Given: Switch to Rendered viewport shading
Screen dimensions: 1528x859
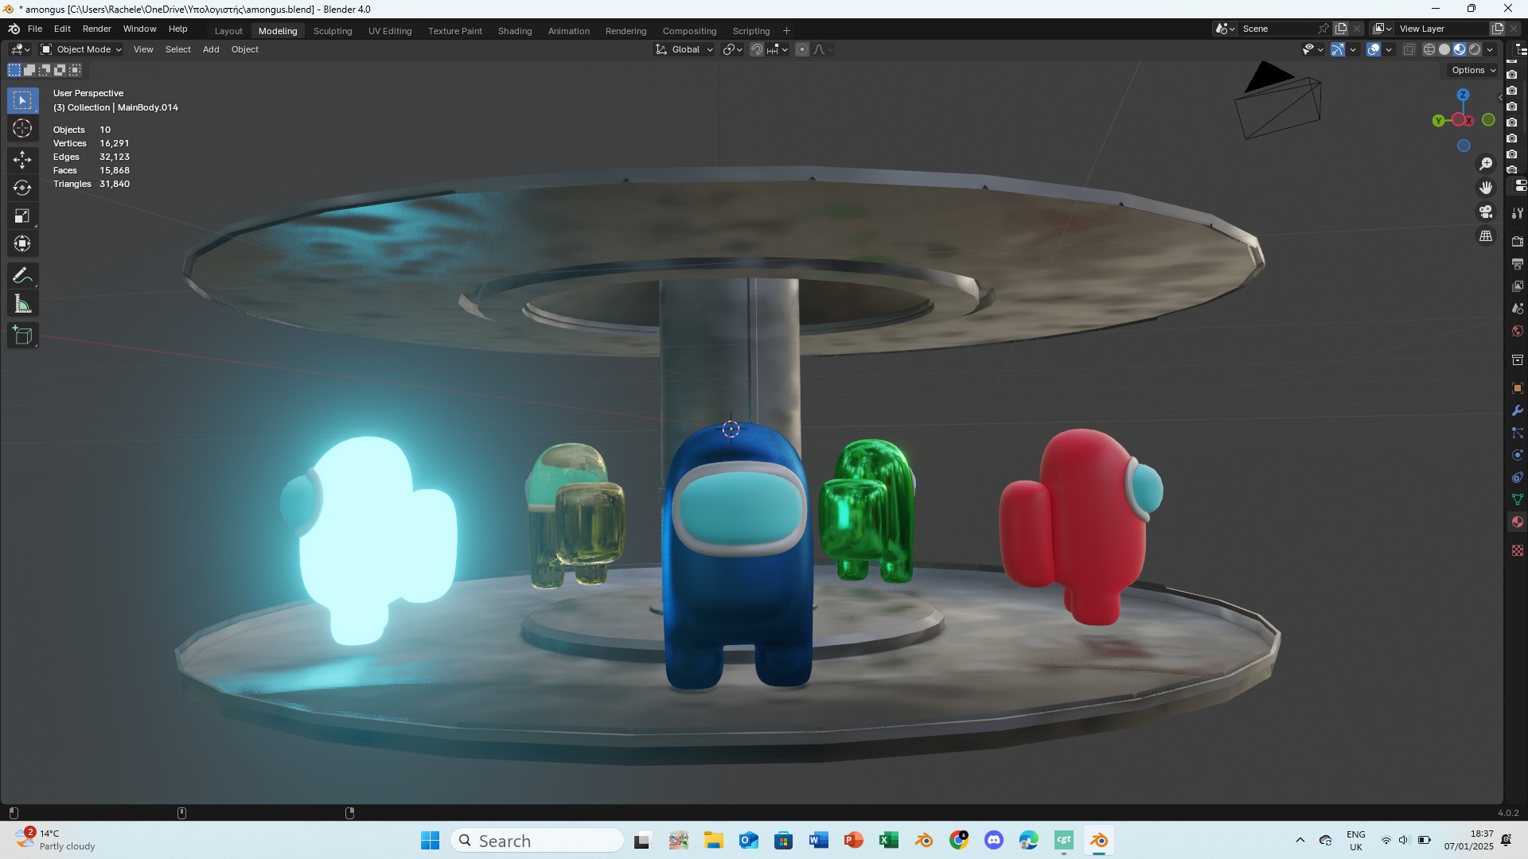Looking at the screenshot, I should [x=1475, y=49].
